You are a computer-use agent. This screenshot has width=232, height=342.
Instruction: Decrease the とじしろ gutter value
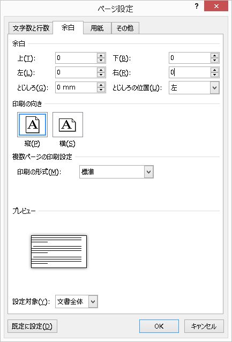101,90
